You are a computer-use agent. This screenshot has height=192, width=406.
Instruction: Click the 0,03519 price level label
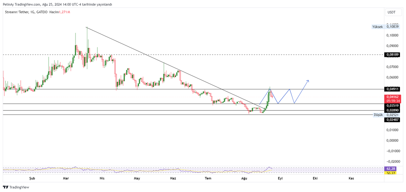tap(392, 106)
